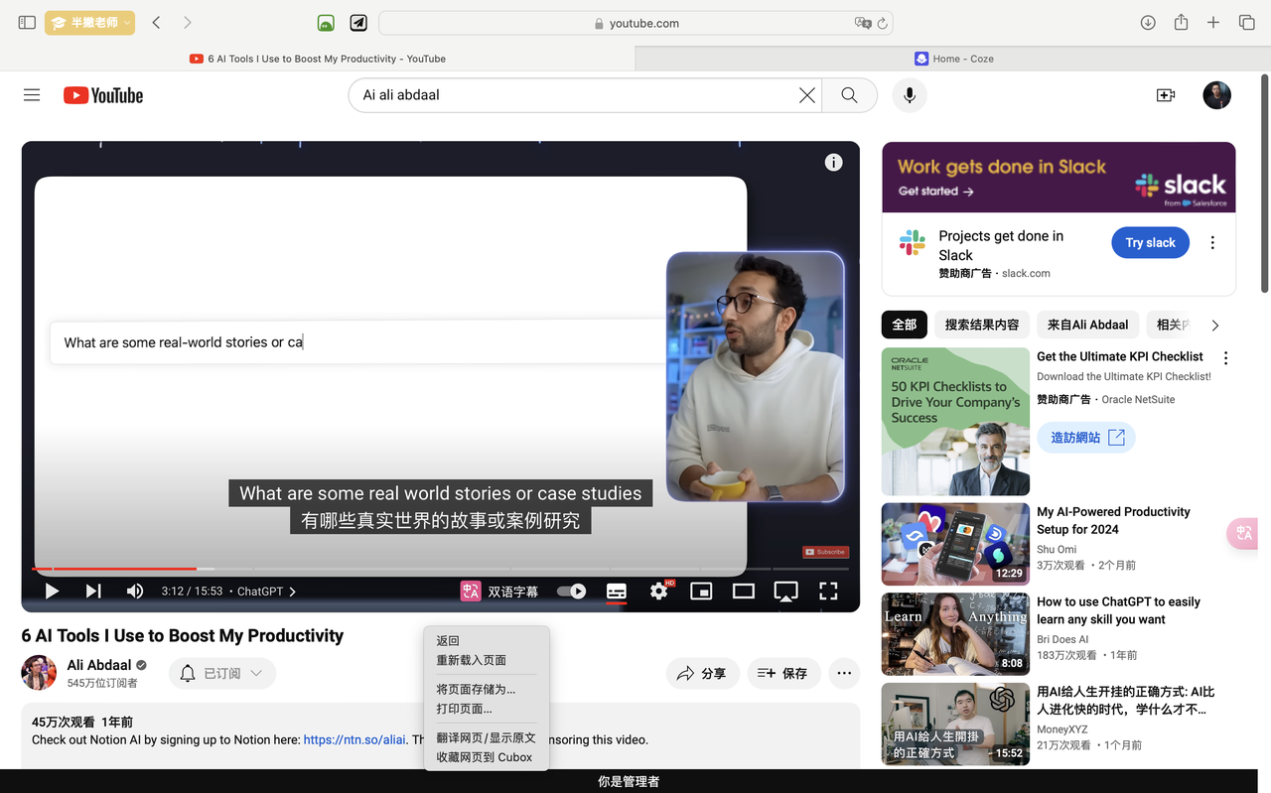Open the miniplayer for this video

[701, 592]
